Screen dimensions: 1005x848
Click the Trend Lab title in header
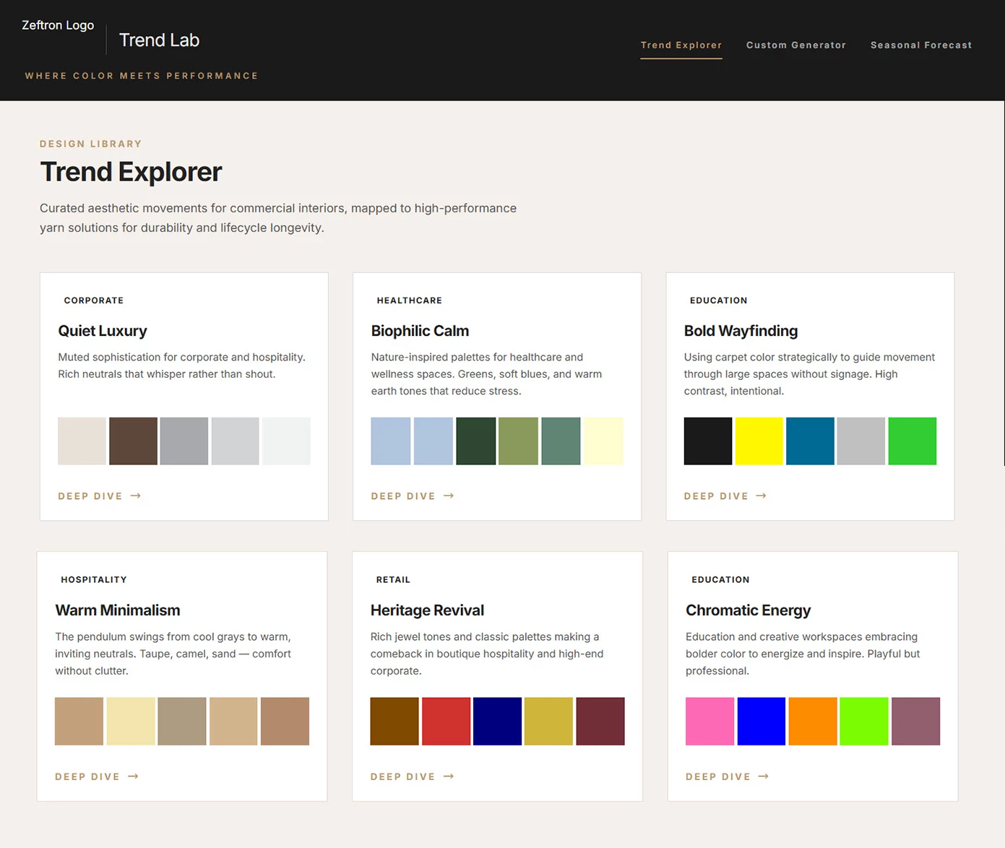(159, 40)
